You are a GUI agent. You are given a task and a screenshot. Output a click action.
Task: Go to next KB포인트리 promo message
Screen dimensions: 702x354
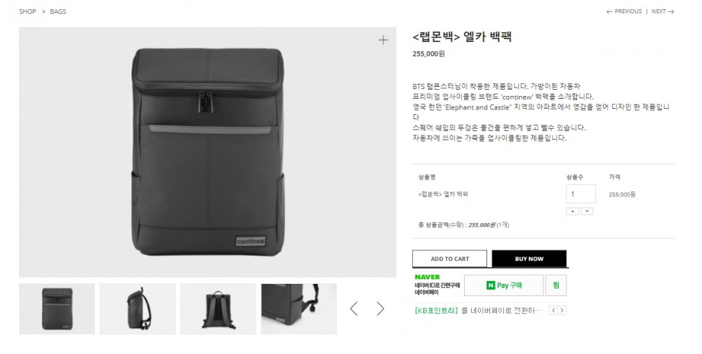pyautogui.click(x=562, y=311)
